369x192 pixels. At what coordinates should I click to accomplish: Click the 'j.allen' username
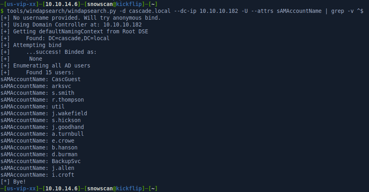click(63, 168)
